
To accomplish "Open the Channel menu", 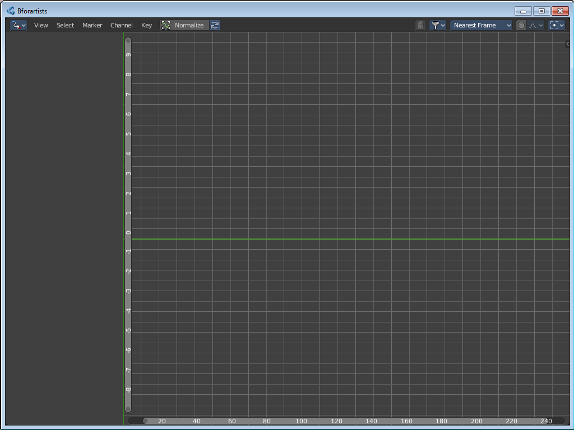I will coord(122,25).
